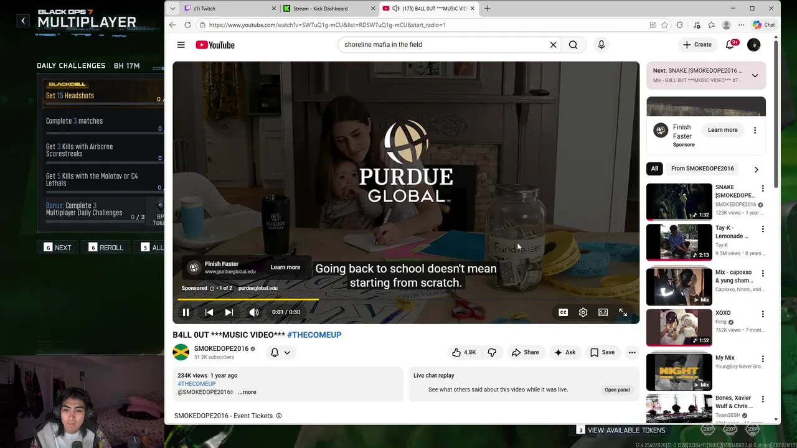
Task: Open XOXO video by Feng
Action: pyautogui.click(x=679, y=327)
